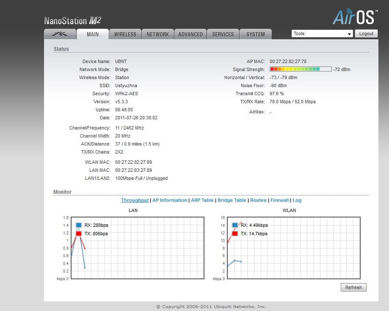Open the SYSTEM tab

pos(256,34)
